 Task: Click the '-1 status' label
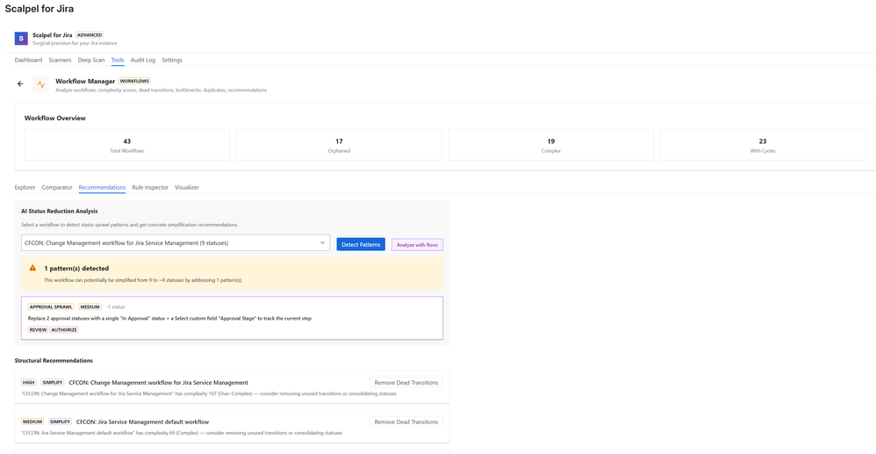click(x=116, y=307)
